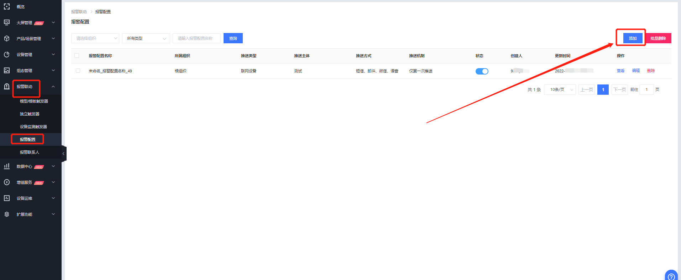Open the 所有类型 type dropdown

click(x=146, y=38)
